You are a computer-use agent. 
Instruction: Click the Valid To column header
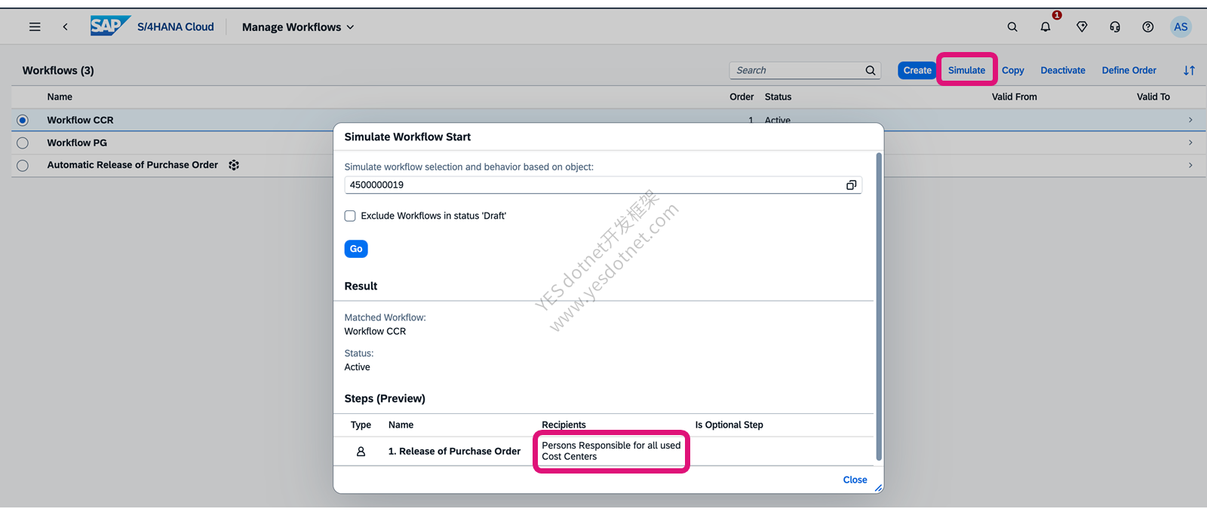[x=1153, y=97]
